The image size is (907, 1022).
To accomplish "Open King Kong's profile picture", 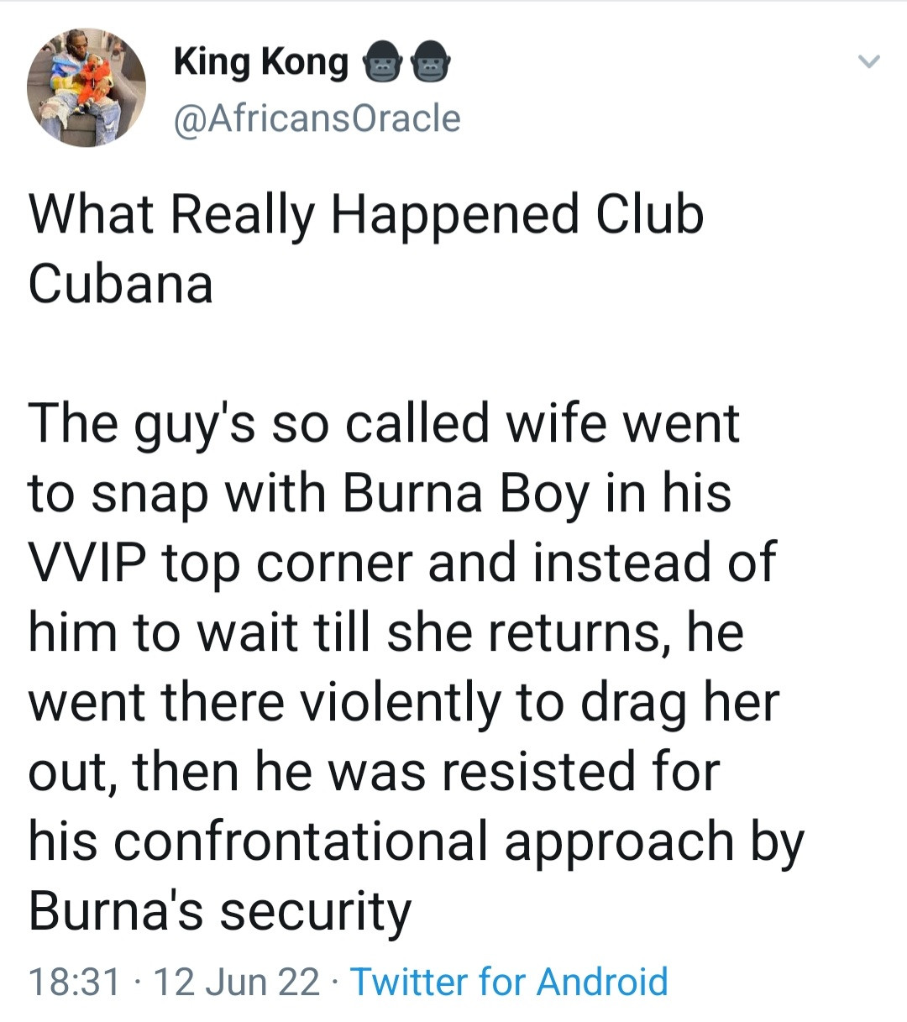I will [x=87, y=87].
